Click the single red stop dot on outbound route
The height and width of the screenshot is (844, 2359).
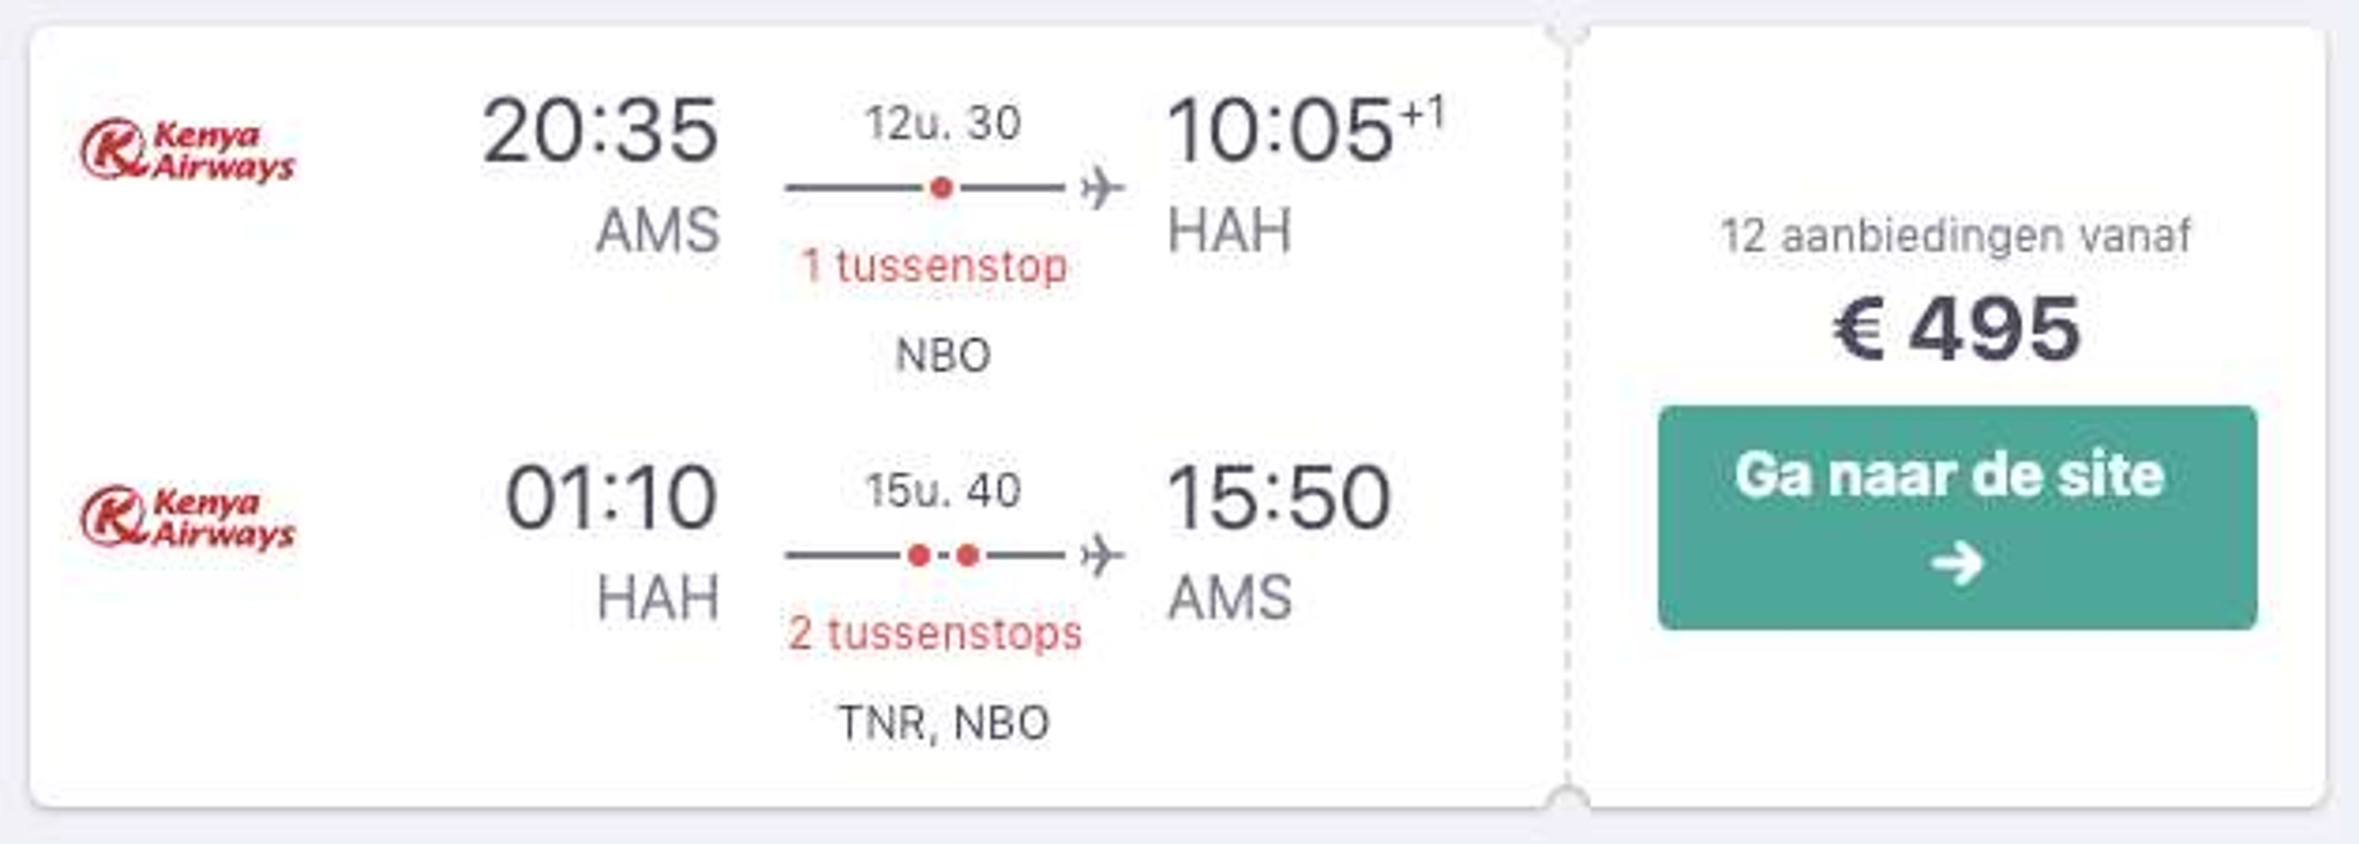point(941,189)
